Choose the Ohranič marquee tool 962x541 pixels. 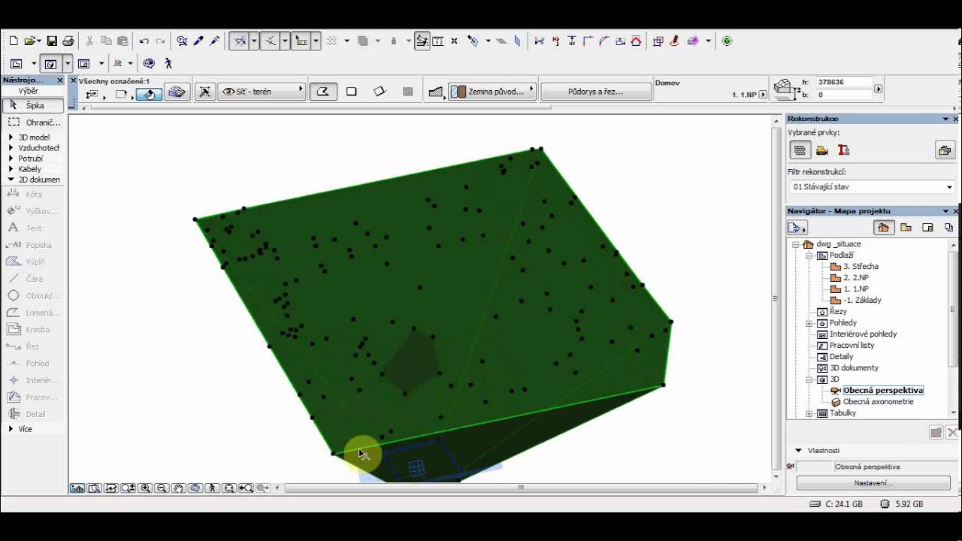[32, 122]
